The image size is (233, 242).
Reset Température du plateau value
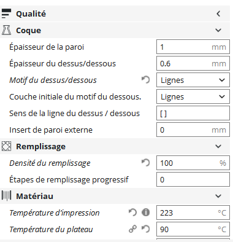pyautogui.click(x=145, y=229)
